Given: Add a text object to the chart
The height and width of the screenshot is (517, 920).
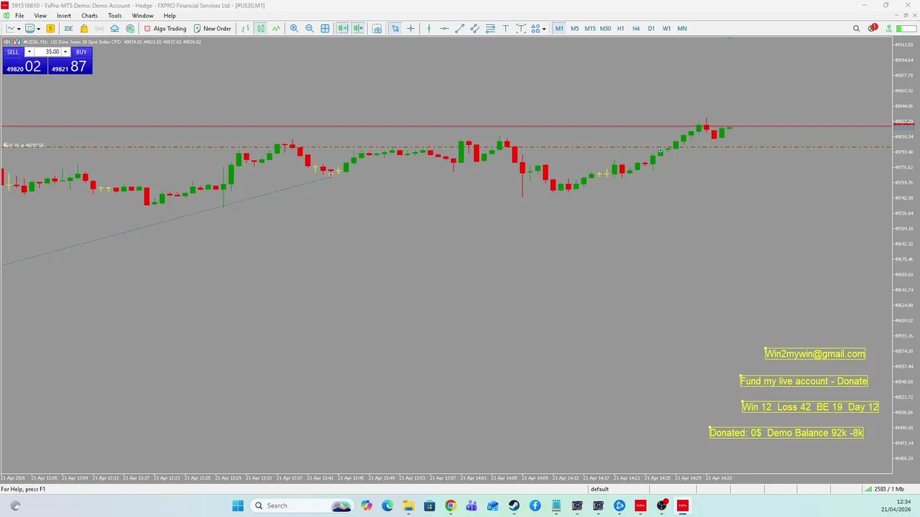Looking at the screenshot, I should 505,29.
